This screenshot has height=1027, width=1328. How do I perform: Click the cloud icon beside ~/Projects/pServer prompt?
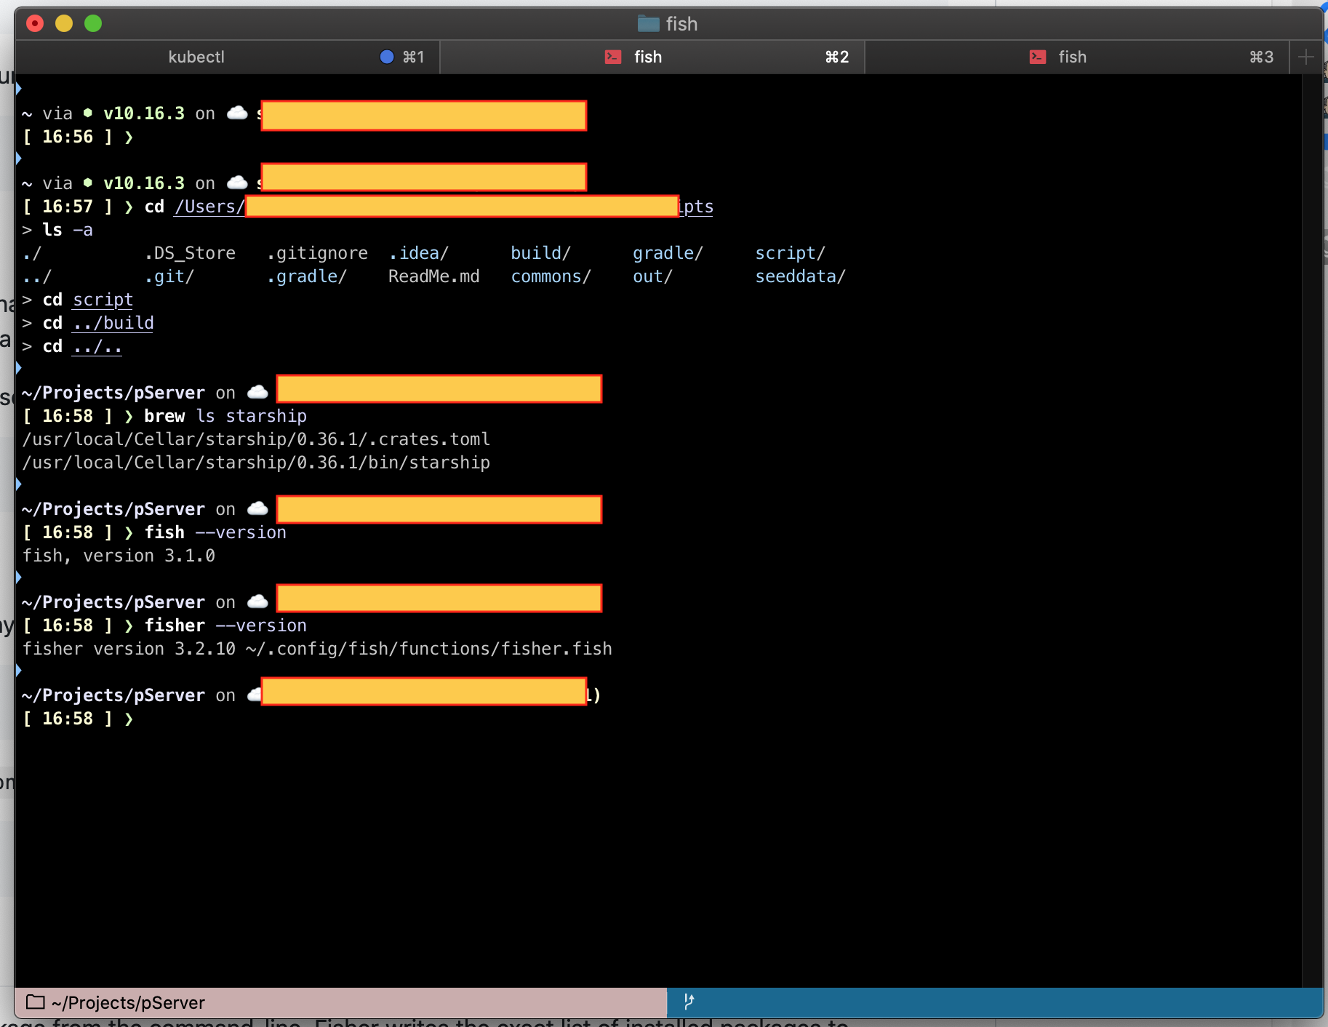point(257,392)
